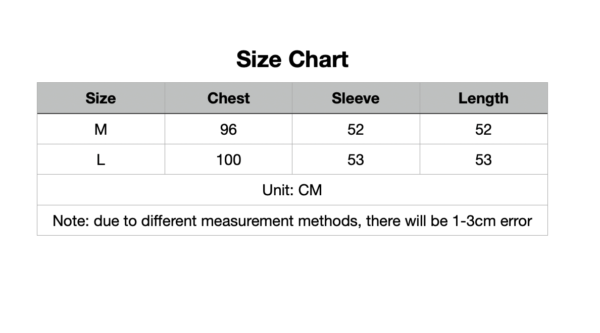The image size is (600, 333).
Task: Click the chest value 96
Action: tap(228, 130)
